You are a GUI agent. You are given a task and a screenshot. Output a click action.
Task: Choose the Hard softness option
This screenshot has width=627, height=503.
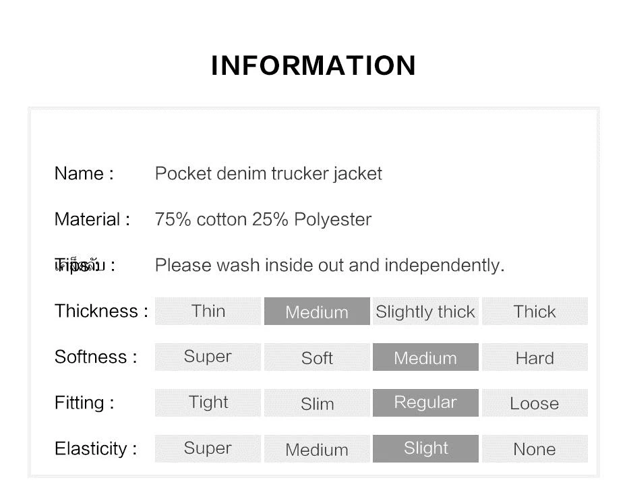pyautogui.click(x=535, y=357)
